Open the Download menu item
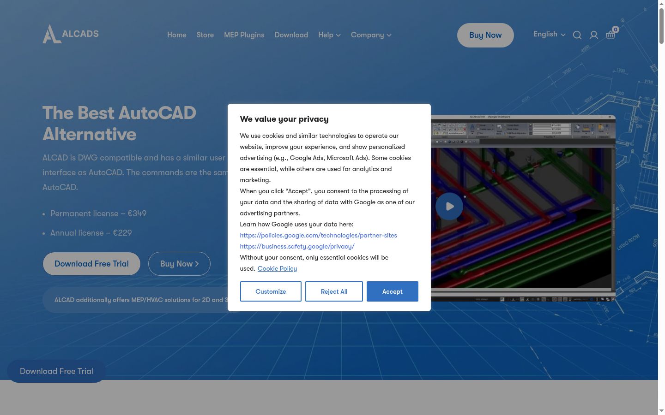 291,35
